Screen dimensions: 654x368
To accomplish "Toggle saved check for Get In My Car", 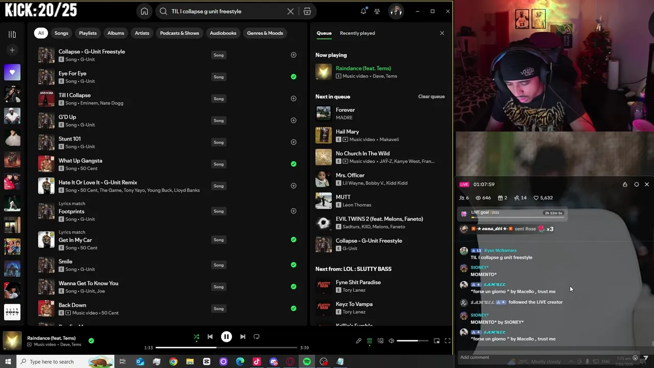I will pyautogui.click(x=293, y=240).
